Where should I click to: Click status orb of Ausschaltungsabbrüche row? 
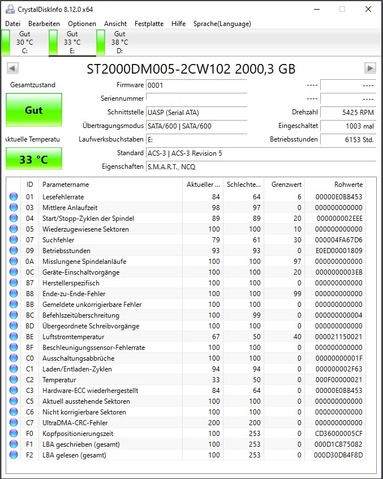[14, 358]
